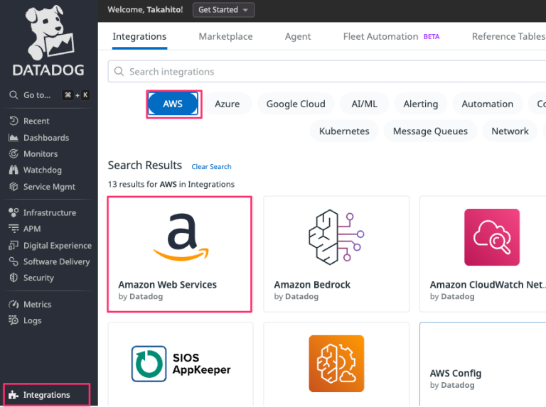Viewport: 546px width, 407px height.
Task: Click the search magnifier in integrations field
Action: (119, 72)
